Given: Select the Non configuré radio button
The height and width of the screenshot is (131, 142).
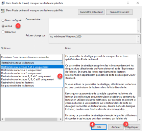Looking at the screenshot, I should tap(3, 20).
